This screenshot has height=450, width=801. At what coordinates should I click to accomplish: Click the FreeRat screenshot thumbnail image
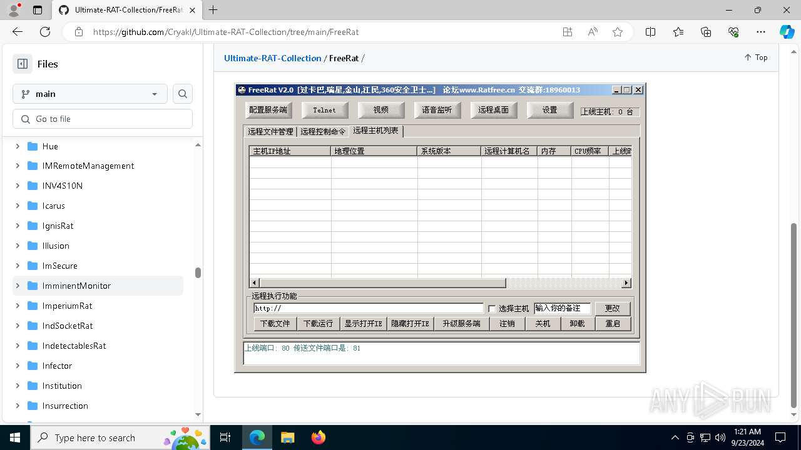pos(440,228)
